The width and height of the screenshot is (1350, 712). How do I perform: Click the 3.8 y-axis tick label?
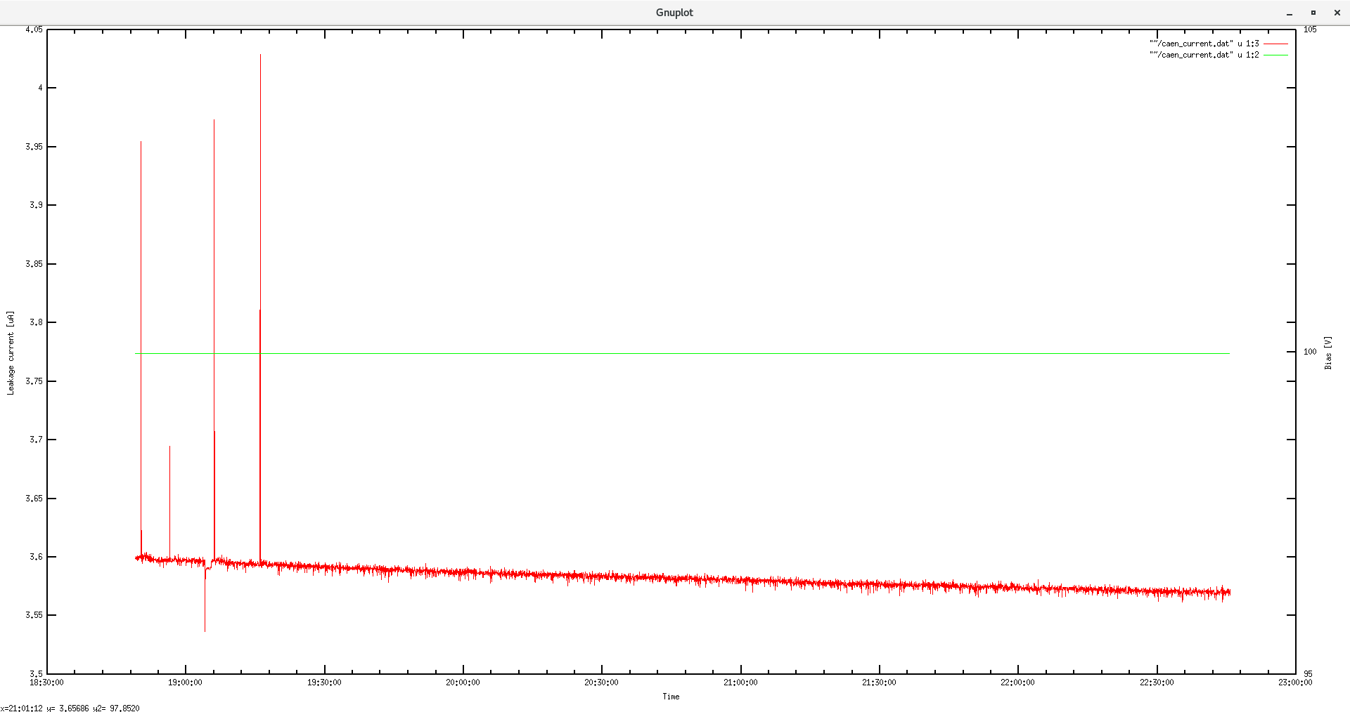36,322
